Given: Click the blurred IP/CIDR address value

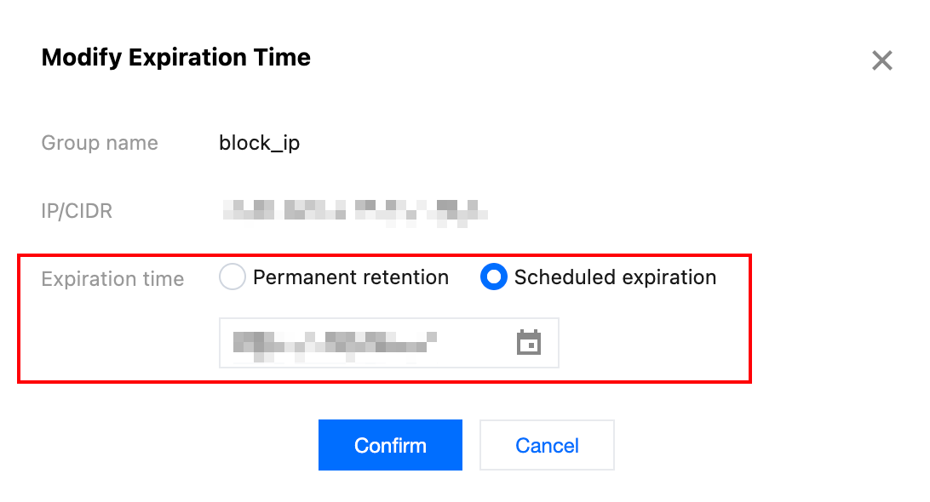Looking at the screenshot, I should 353,210.
